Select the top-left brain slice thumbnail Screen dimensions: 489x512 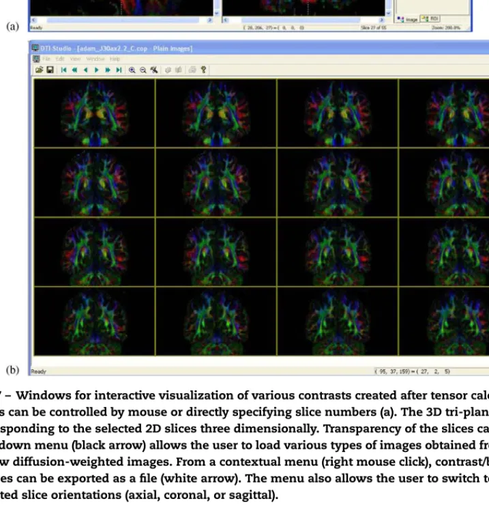[x=94, y=113]
